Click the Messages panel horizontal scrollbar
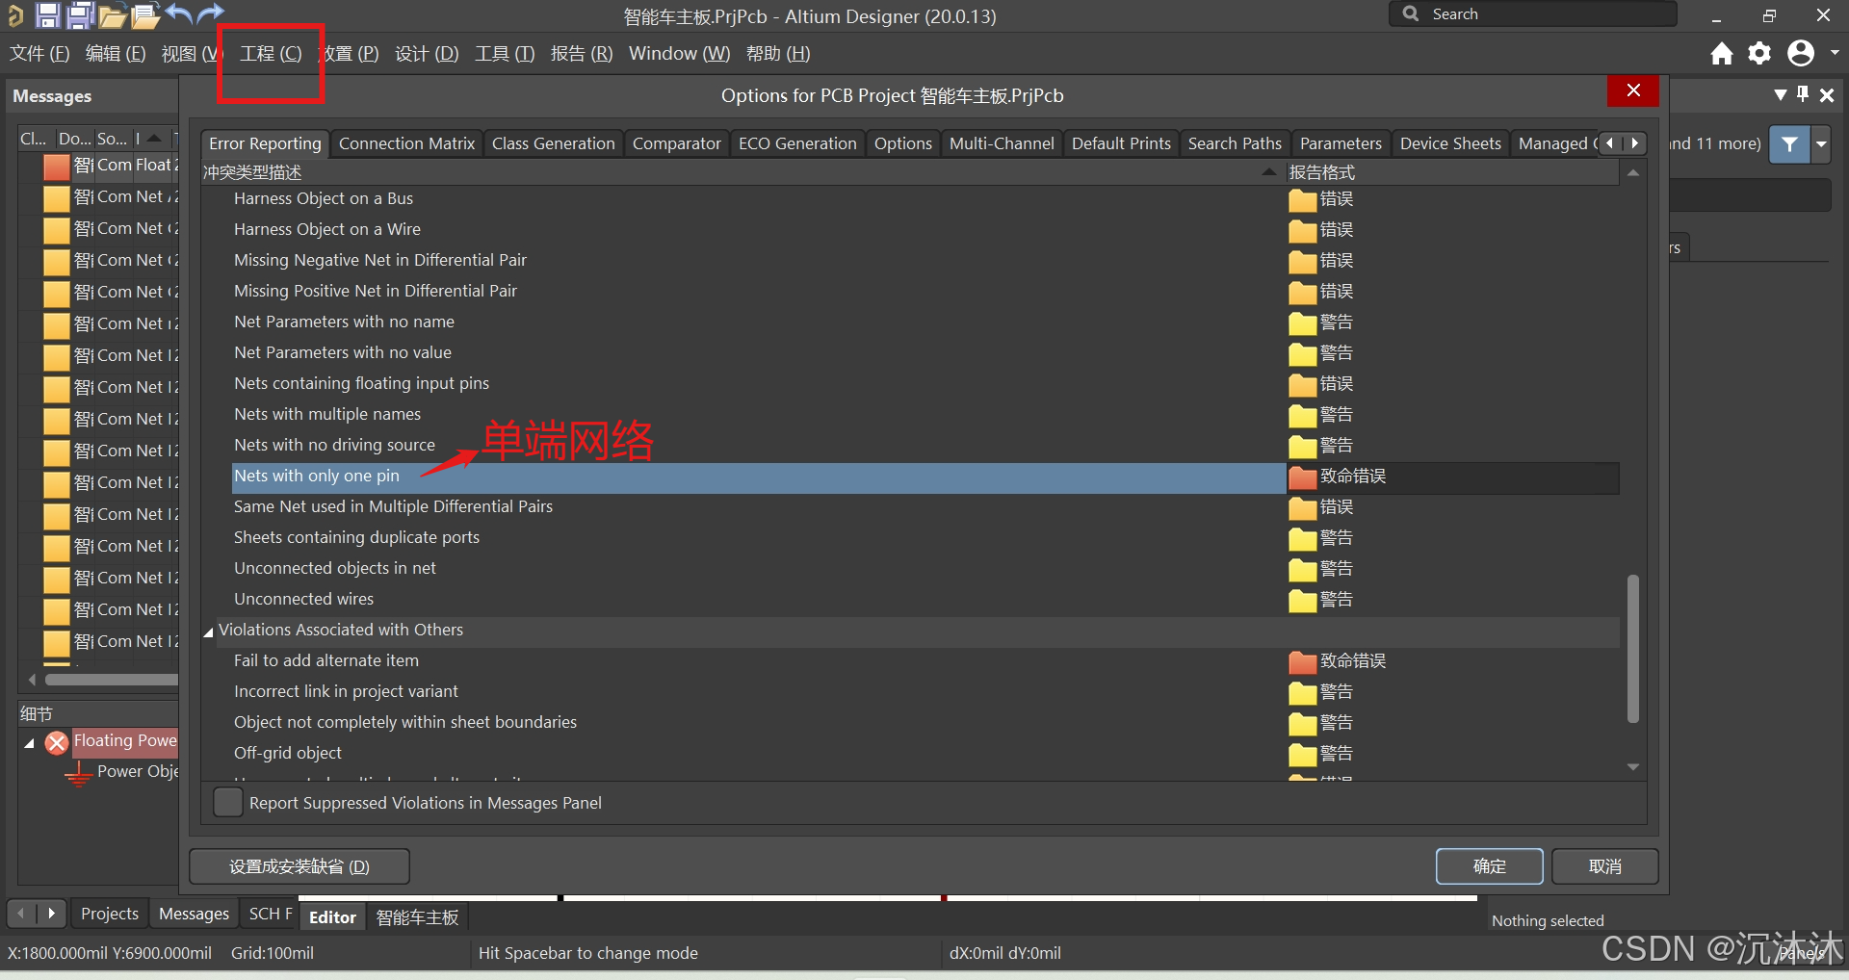 [111, 680]
